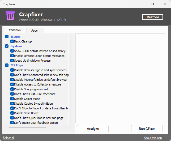The height and width of the screenshot is (141, 171).
Task: Toggle Disable Browser sign in and sync services
Action: (x=12, y=70)
